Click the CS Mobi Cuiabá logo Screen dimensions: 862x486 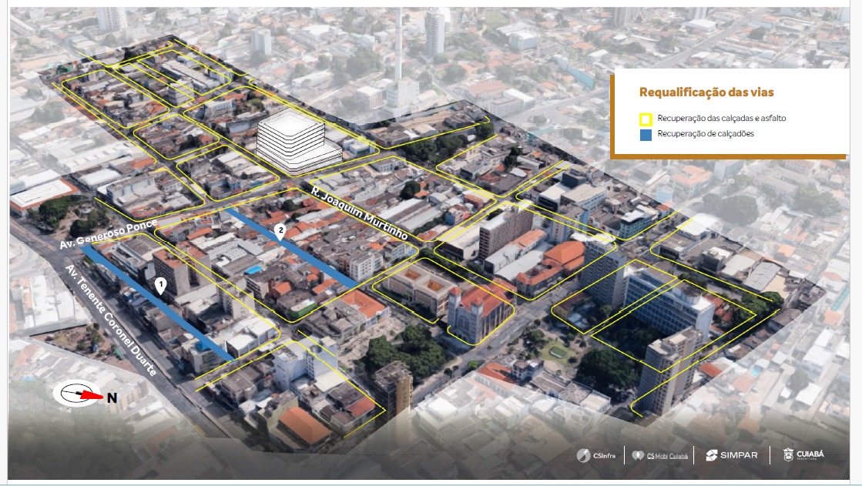659,456
